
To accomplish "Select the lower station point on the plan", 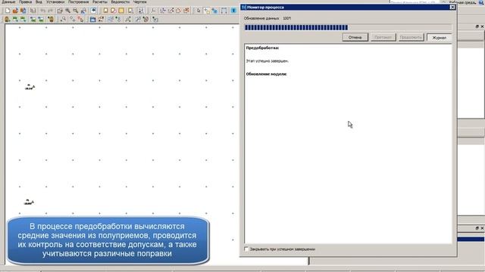I will (x=29, y=202).
